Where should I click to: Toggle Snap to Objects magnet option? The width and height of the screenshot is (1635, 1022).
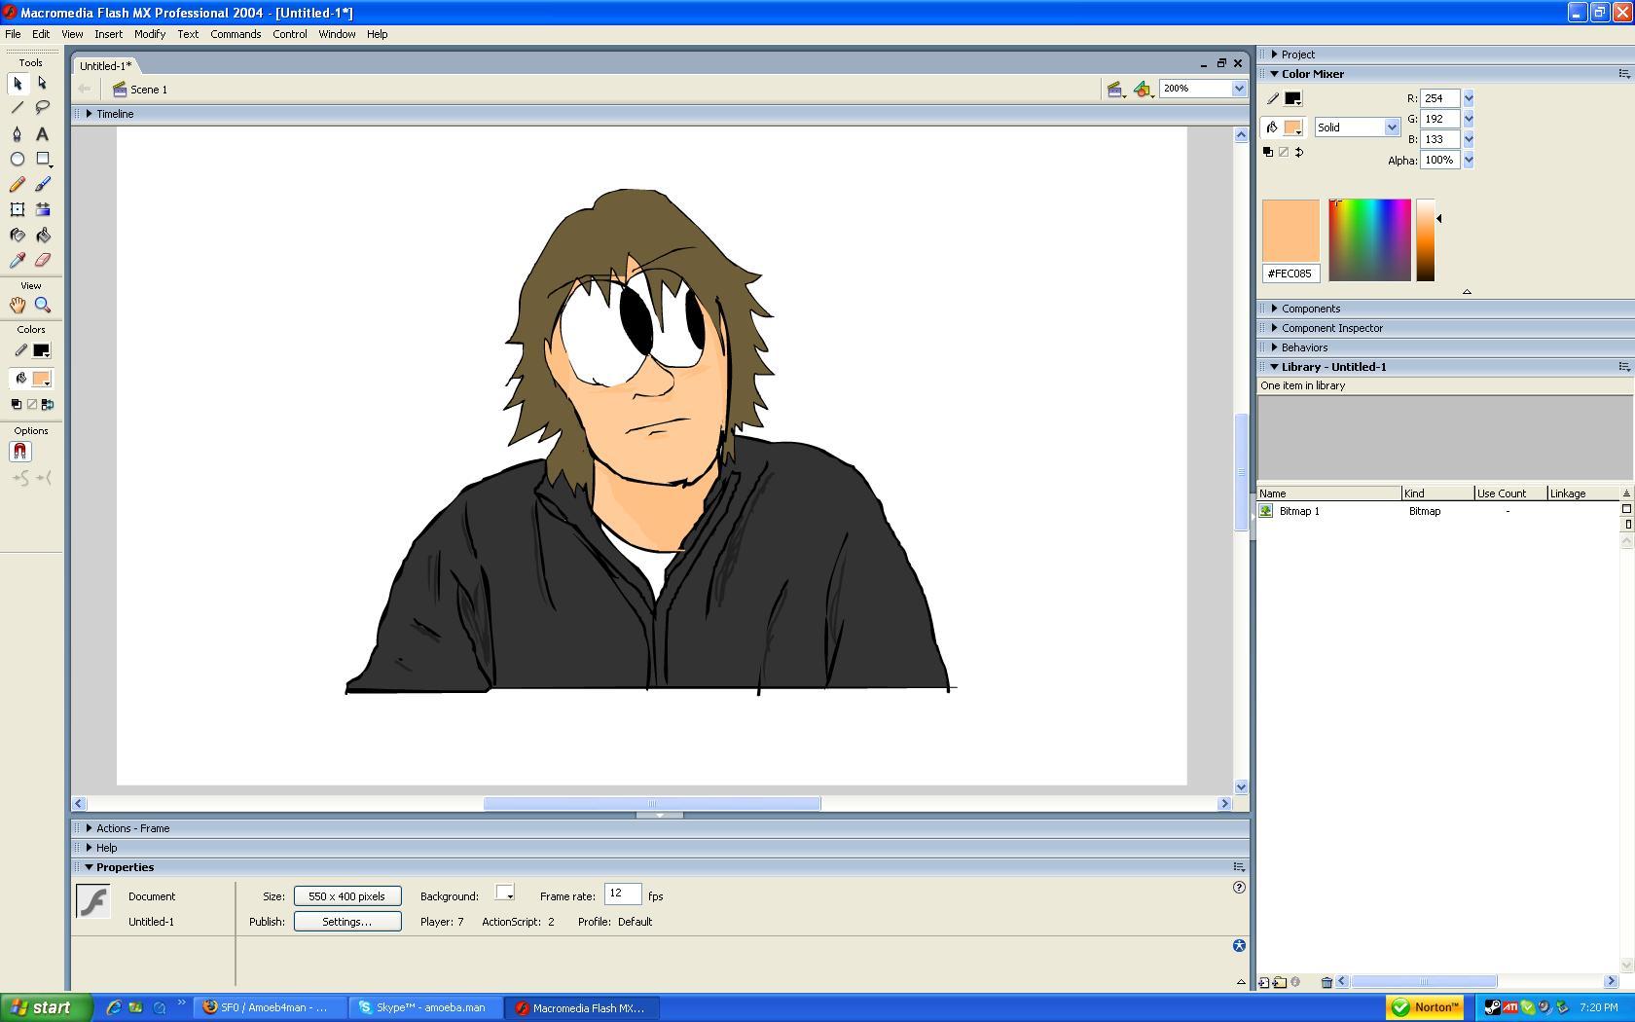click(19, 452)
